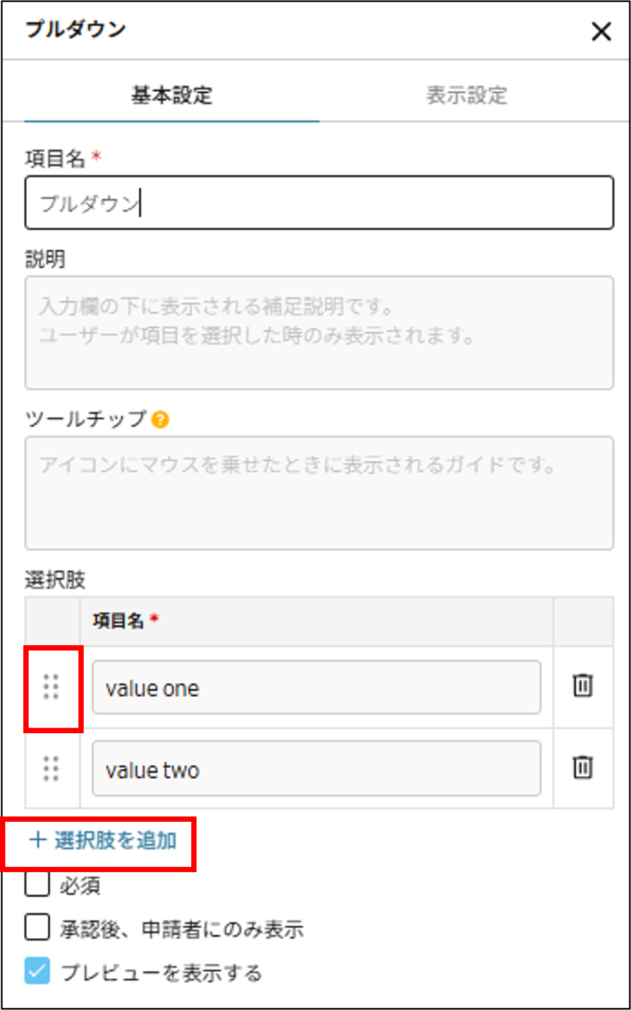Click the orange tooltip help question icon
The width and height of the screenshot is (631, 1010).
tap(160, 419)
